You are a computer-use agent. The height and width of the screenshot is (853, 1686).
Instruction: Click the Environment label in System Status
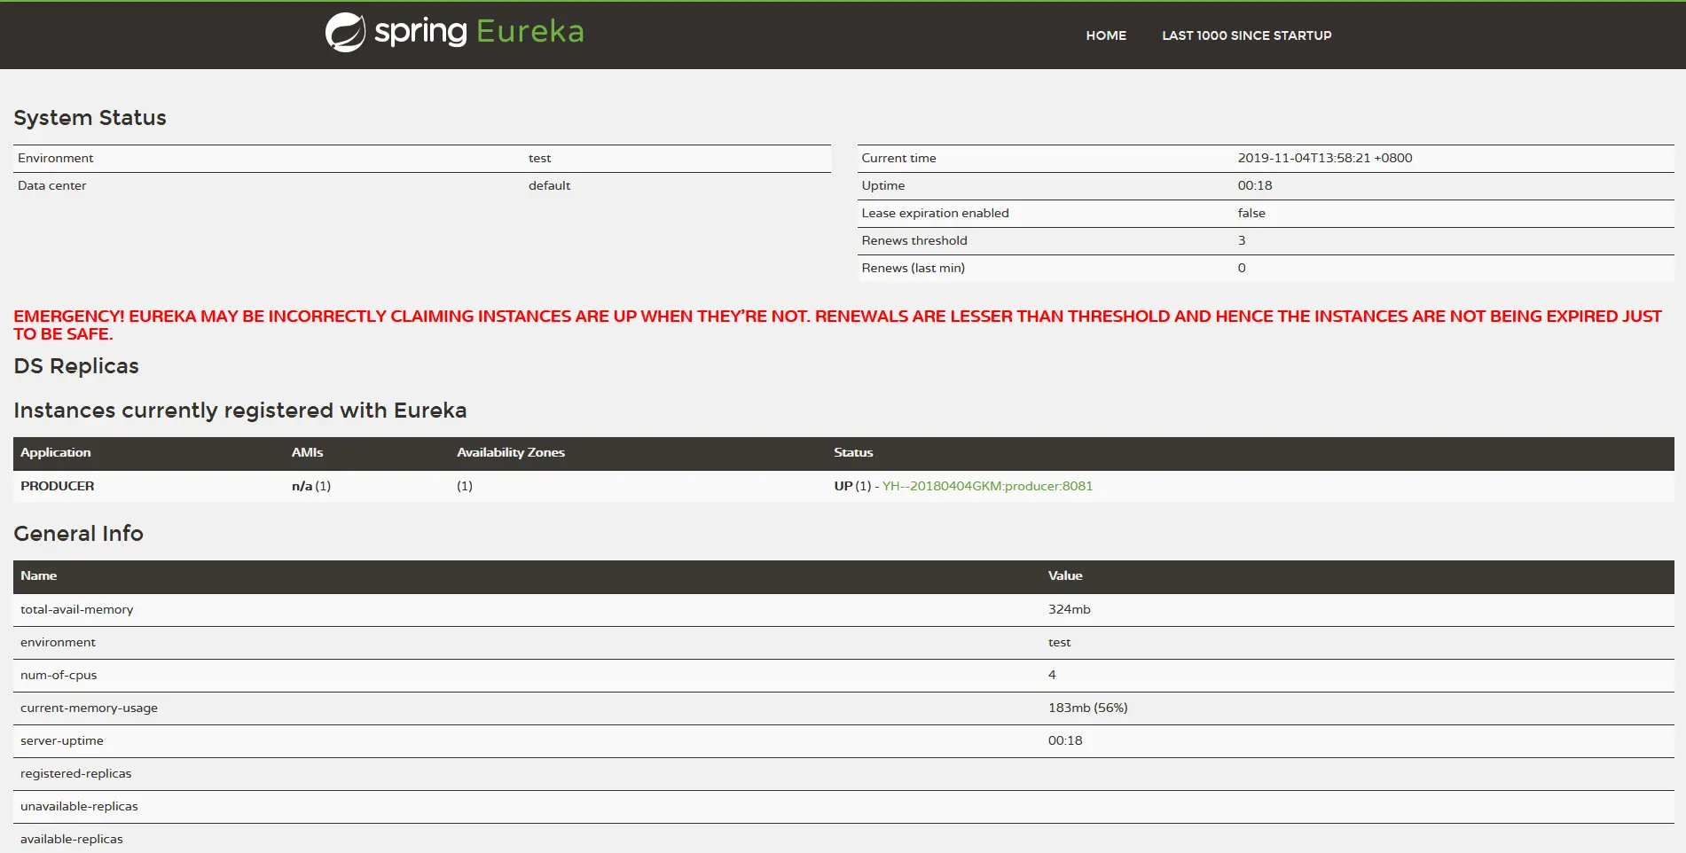tap(55, 158)
